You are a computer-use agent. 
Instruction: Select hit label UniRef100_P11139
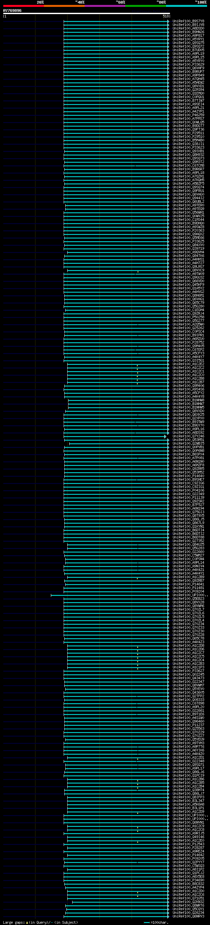pyautogui.click(x=188, y=498)
